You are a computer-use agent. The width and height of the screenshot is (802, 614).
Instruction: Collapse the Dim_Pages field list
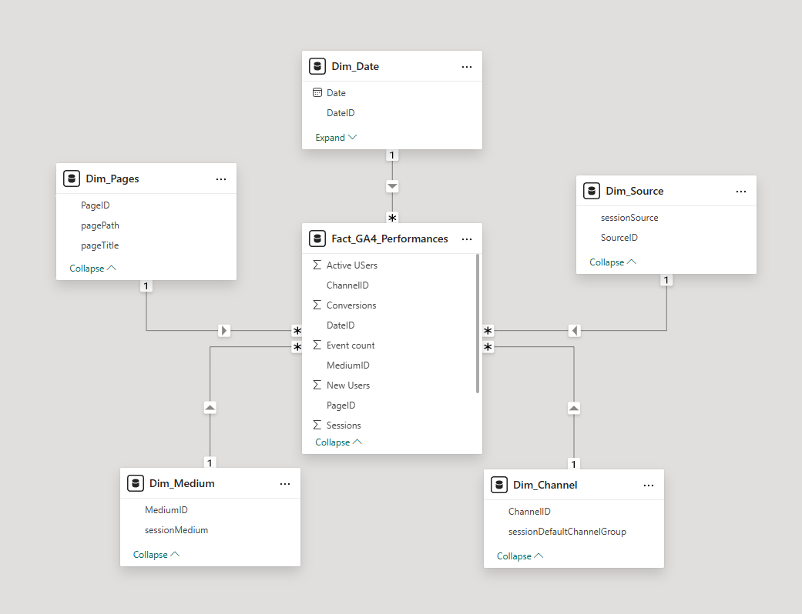pyautogui.click(x=87, y=268)
